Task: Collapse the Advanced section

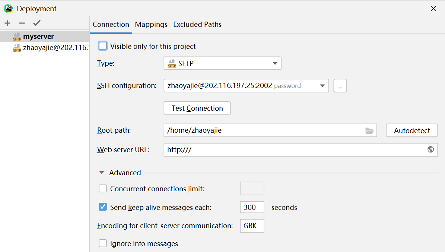Action: point(102,173)
